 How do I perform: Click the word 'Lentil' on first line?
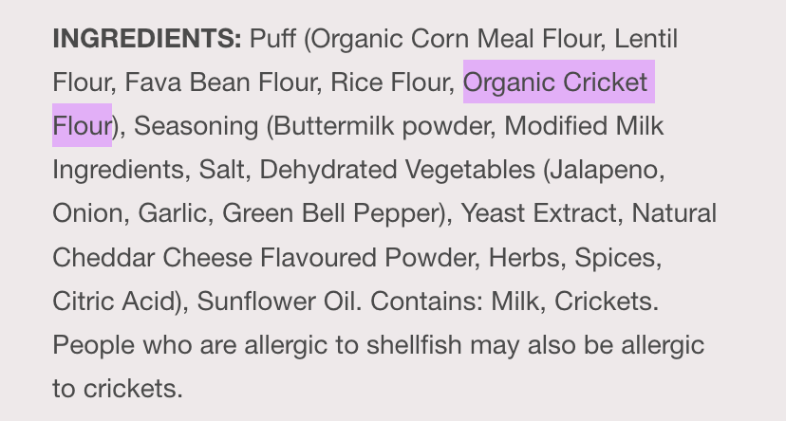[x=646, y=38]
